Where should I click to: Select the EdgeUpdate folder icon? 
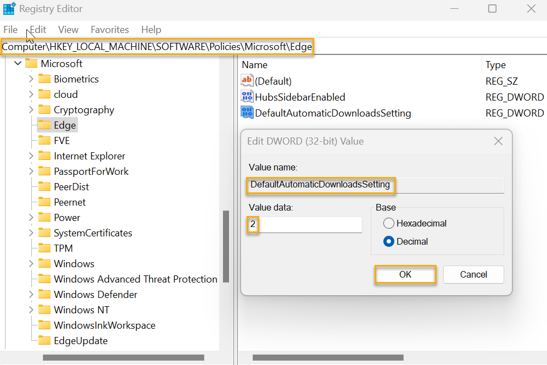[44, 340]
